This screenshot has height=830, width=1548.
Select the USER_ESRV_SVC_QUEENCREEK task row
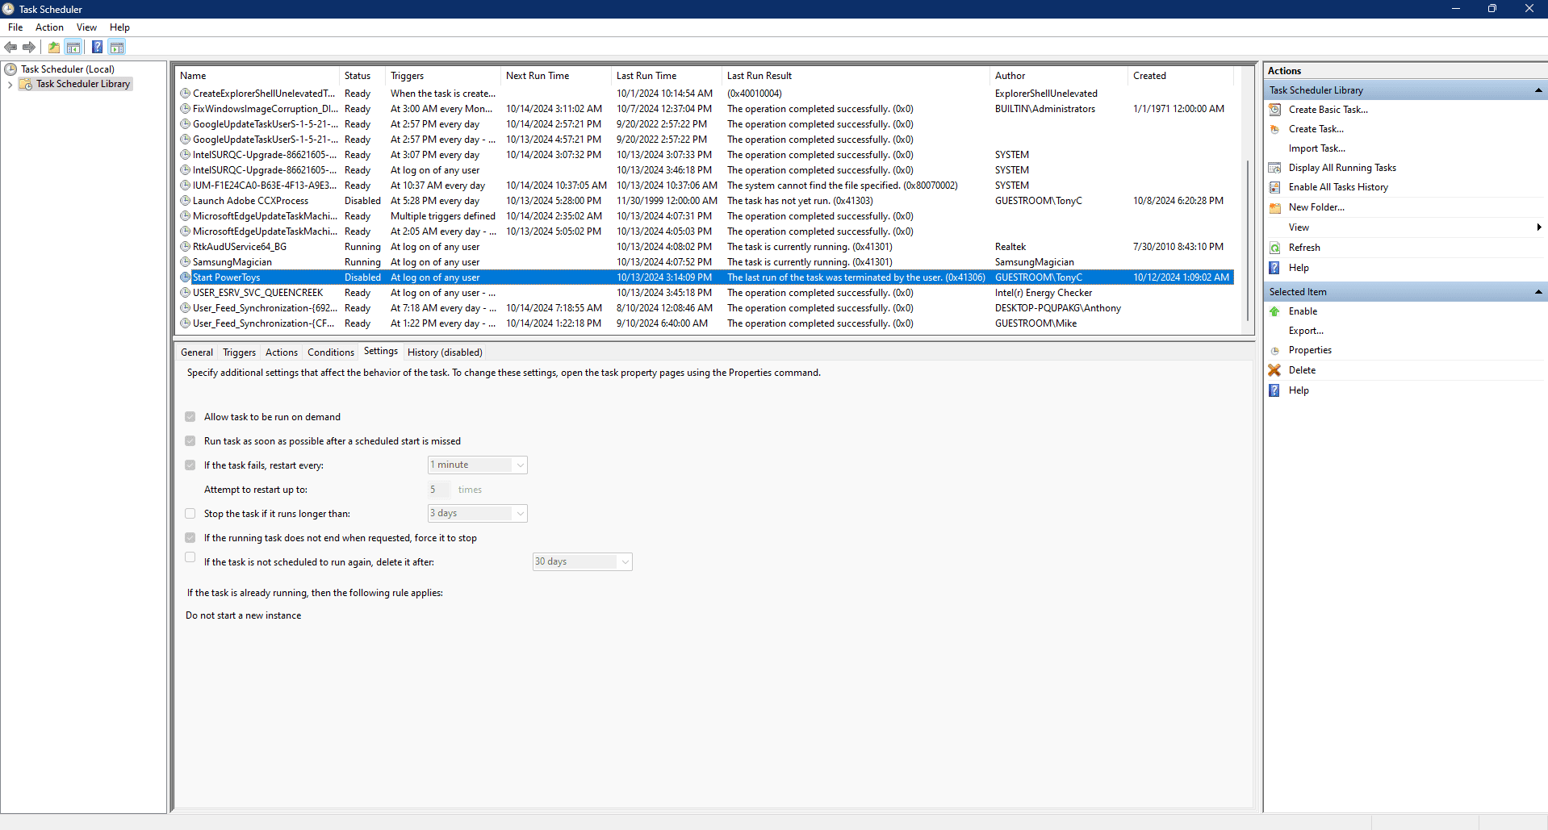(706, 293)
